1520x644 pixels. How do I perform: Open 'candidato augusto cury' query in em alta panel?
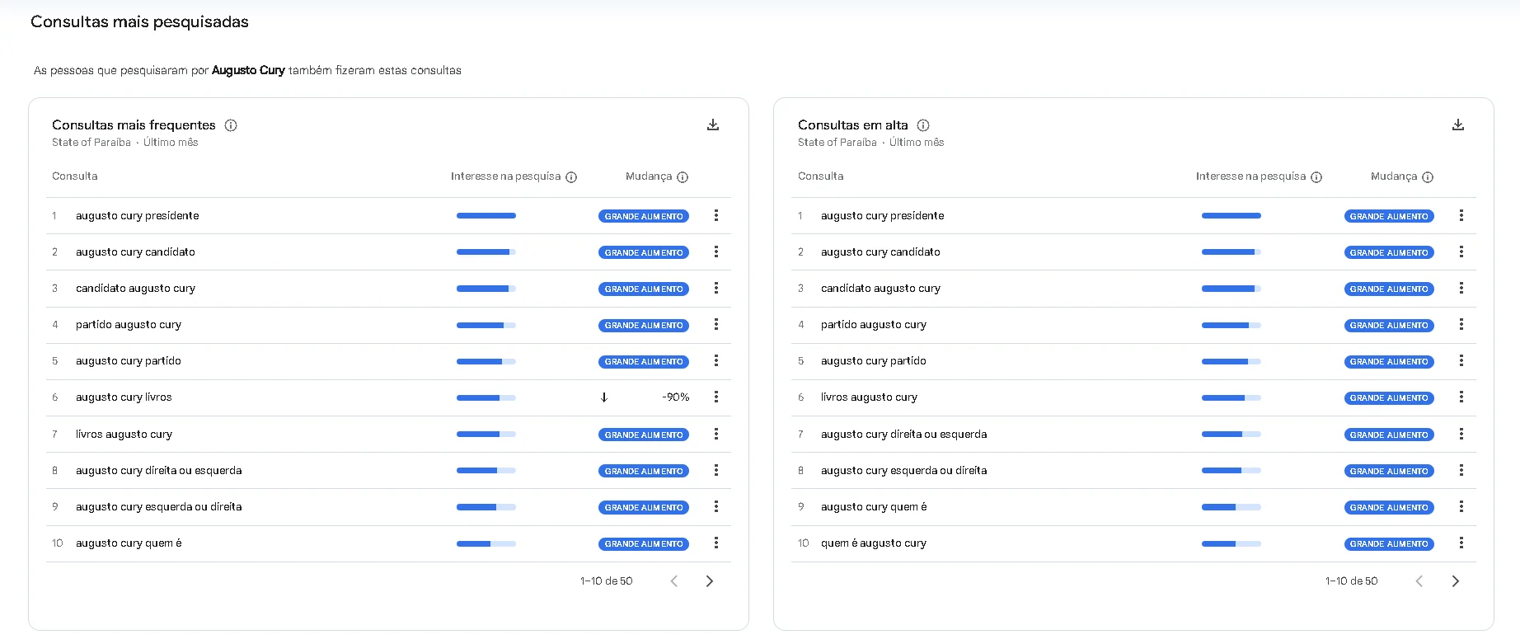[880, 289]
